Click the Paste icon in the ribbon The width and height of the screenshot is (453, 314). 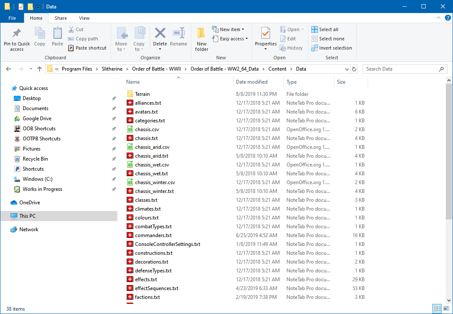tap(57, 34)
